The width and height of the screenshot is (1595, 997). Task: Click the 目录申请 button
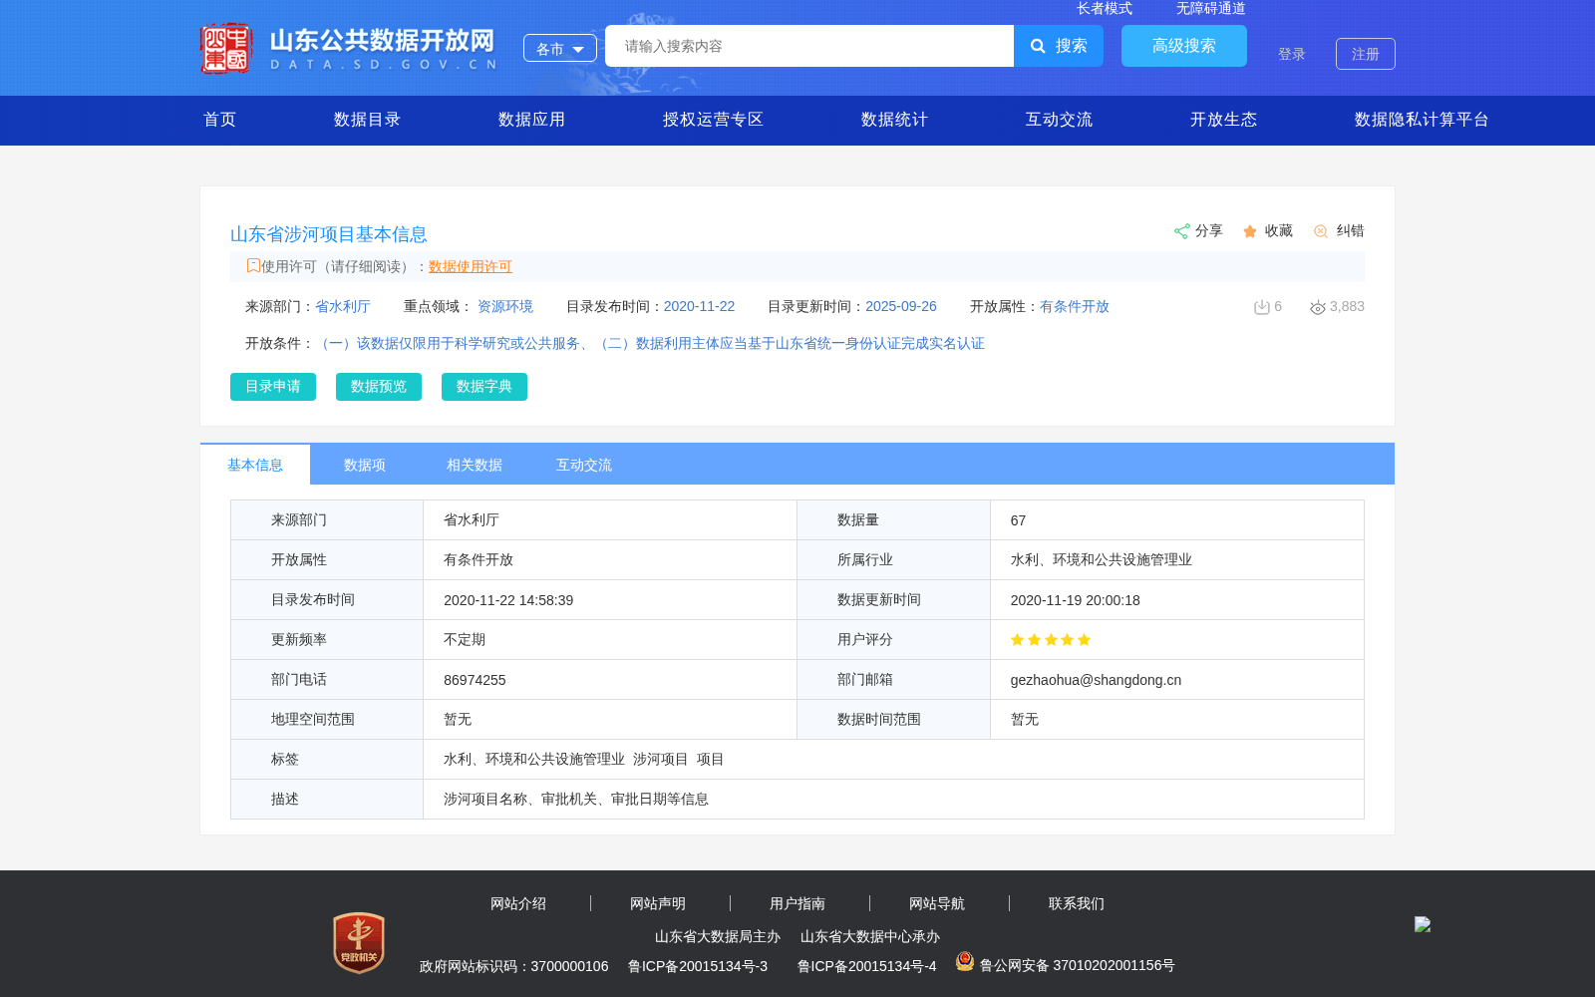pos(273,387)
